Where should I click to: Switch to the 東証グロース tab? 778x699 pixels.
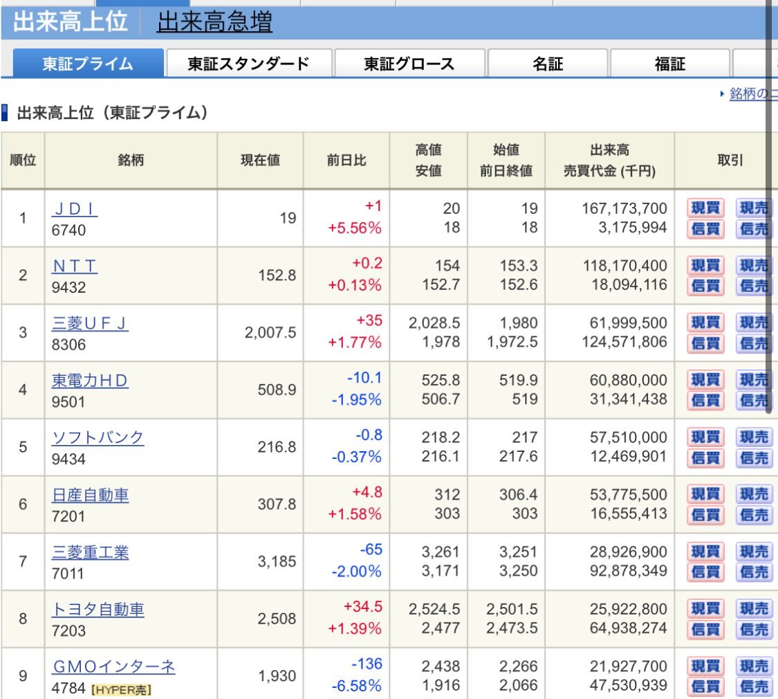coord(409,64)
